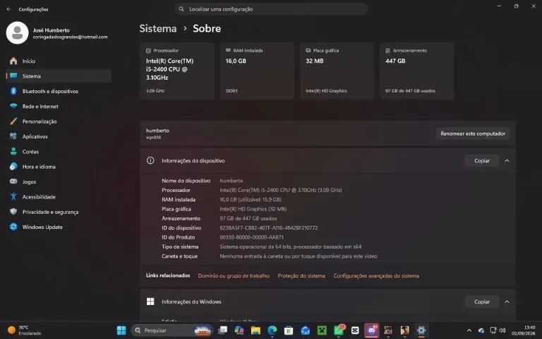Screen dimensions: 542x339
Task: Click 'Renomear este computador' button
Action: pos(473,133)
